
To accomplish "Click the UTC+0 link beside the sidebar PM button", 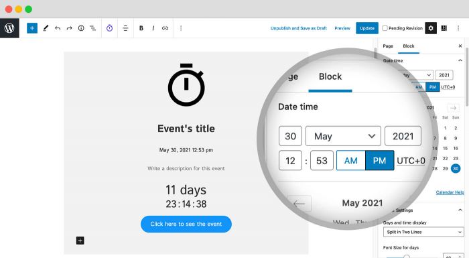I will coord(448,87).
